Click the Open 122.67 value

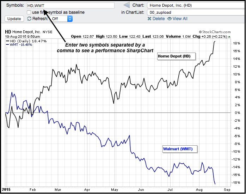pyautogui.click(x=82, y=37)
